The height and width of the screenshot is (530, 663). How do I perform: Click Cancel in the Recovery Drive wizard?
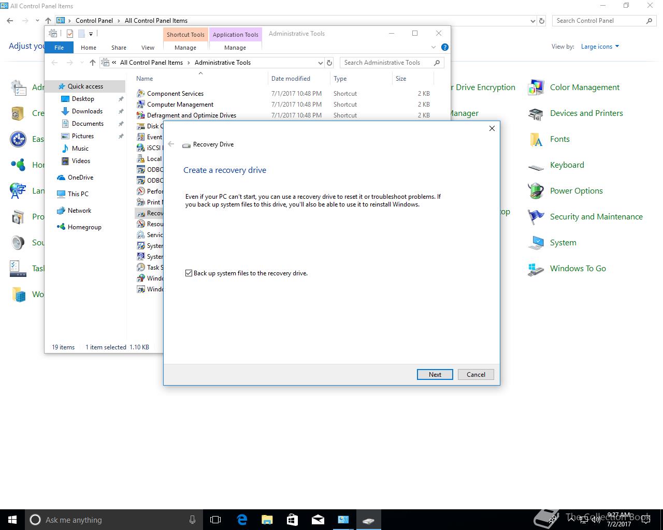pyautogui.click(x=476, y=375)
